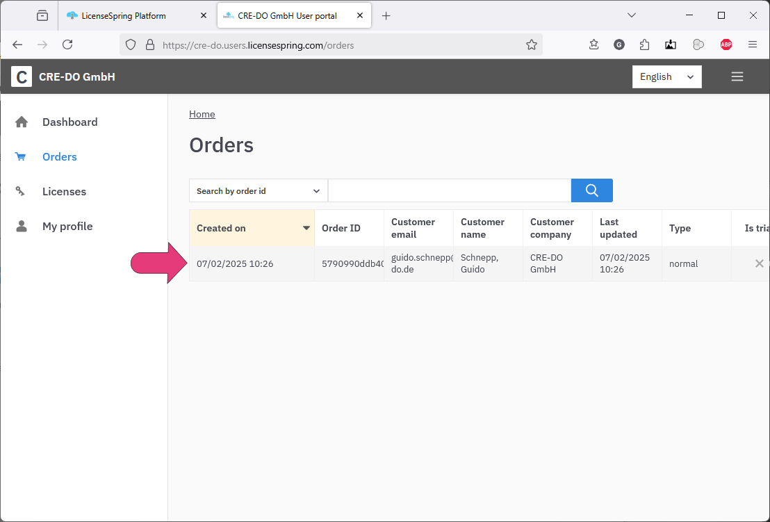Viewport: 770px width, 522px height.
Task: Click the order ID 5790990ddb40 cell
Action: 350,263
